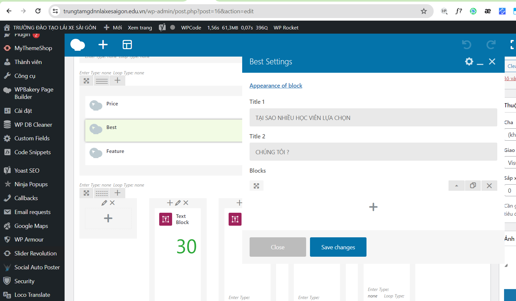Edit the Title 1 field

[373, 117]
